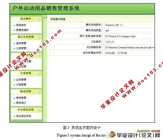The image size is (163, 140).
Task: Open 财务统计 in the sidebar
Action: (x=21, y=103)
